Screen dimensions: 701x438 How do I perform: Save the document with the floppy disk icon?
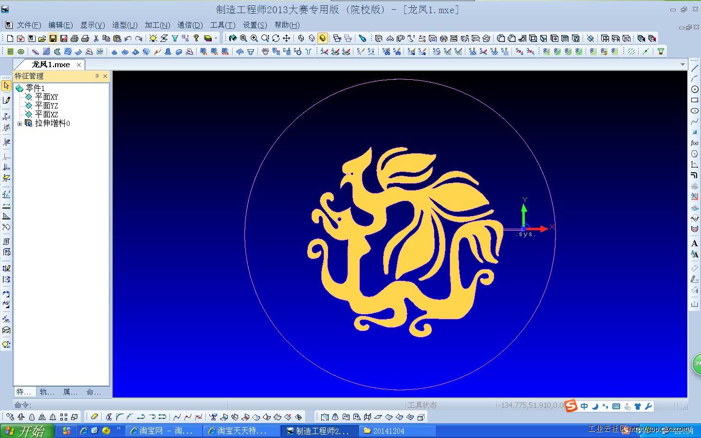[53, 38]
